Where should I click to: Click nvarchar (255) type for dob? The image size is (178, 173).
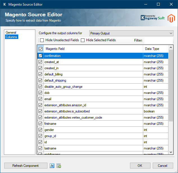(156, 93)
